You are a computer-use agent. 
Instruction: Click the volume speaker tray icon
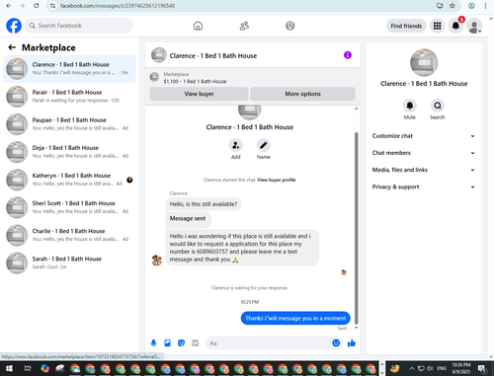pos(430,368)
